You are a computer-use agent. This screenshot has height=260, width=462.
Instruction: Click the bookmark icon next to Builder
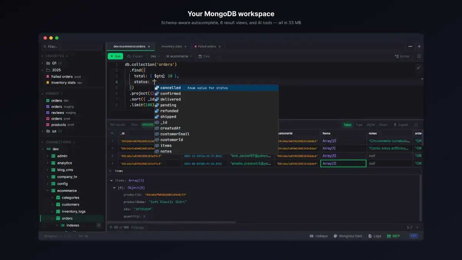point(419,56)
